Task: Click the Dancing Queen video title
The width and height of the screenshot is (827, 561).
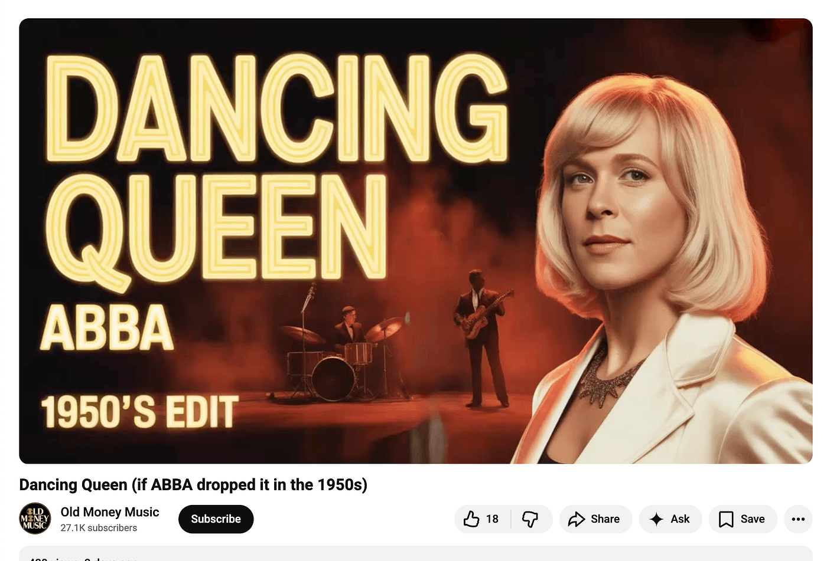Action: pyautogui.click(x=193, y=484)
